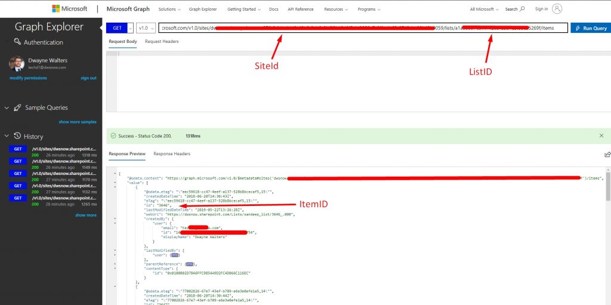The image size is (611, 305).
Task: Expand the Resources menu
Action: click(336, 9)
